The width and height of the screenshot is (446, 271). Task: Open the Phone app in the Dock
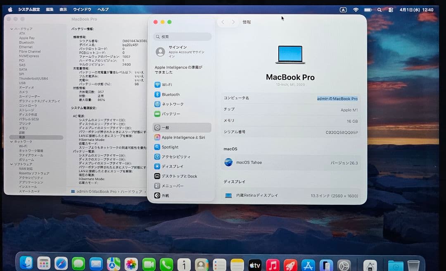[166, 265]
